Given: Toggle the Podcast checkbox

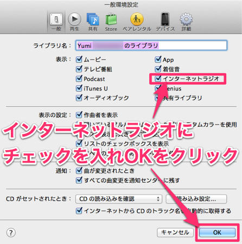Looking at the screenshot, I should coord(79,79).
